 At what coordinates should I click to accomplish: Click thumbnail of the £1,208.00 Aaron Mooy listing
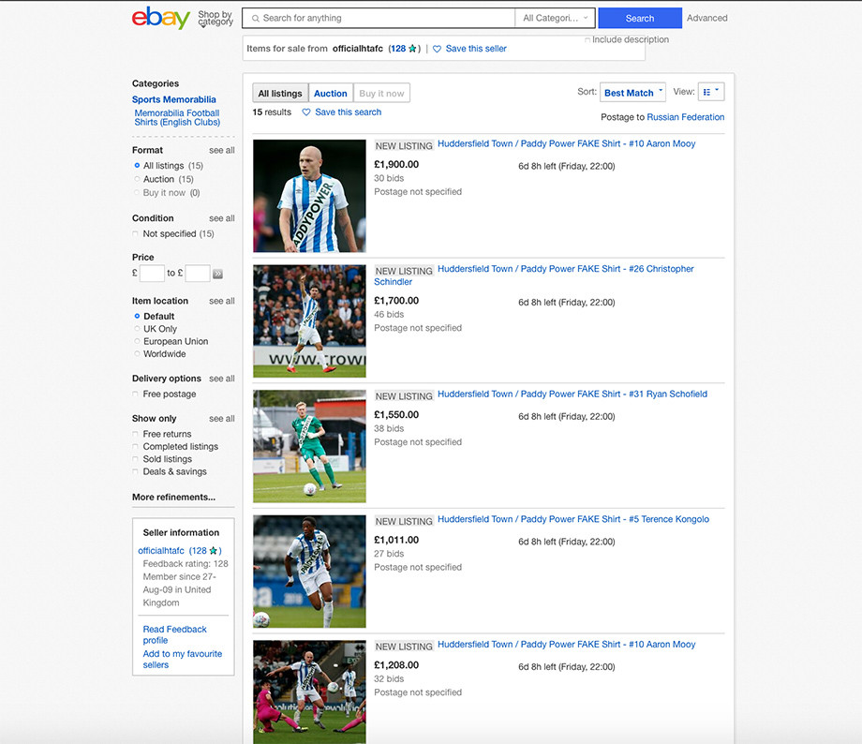point(309,692)
